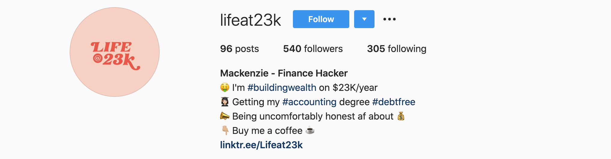The image size is (611, 159).
Task: Open the #accounting hashtag link
Action: coord(309,102)
